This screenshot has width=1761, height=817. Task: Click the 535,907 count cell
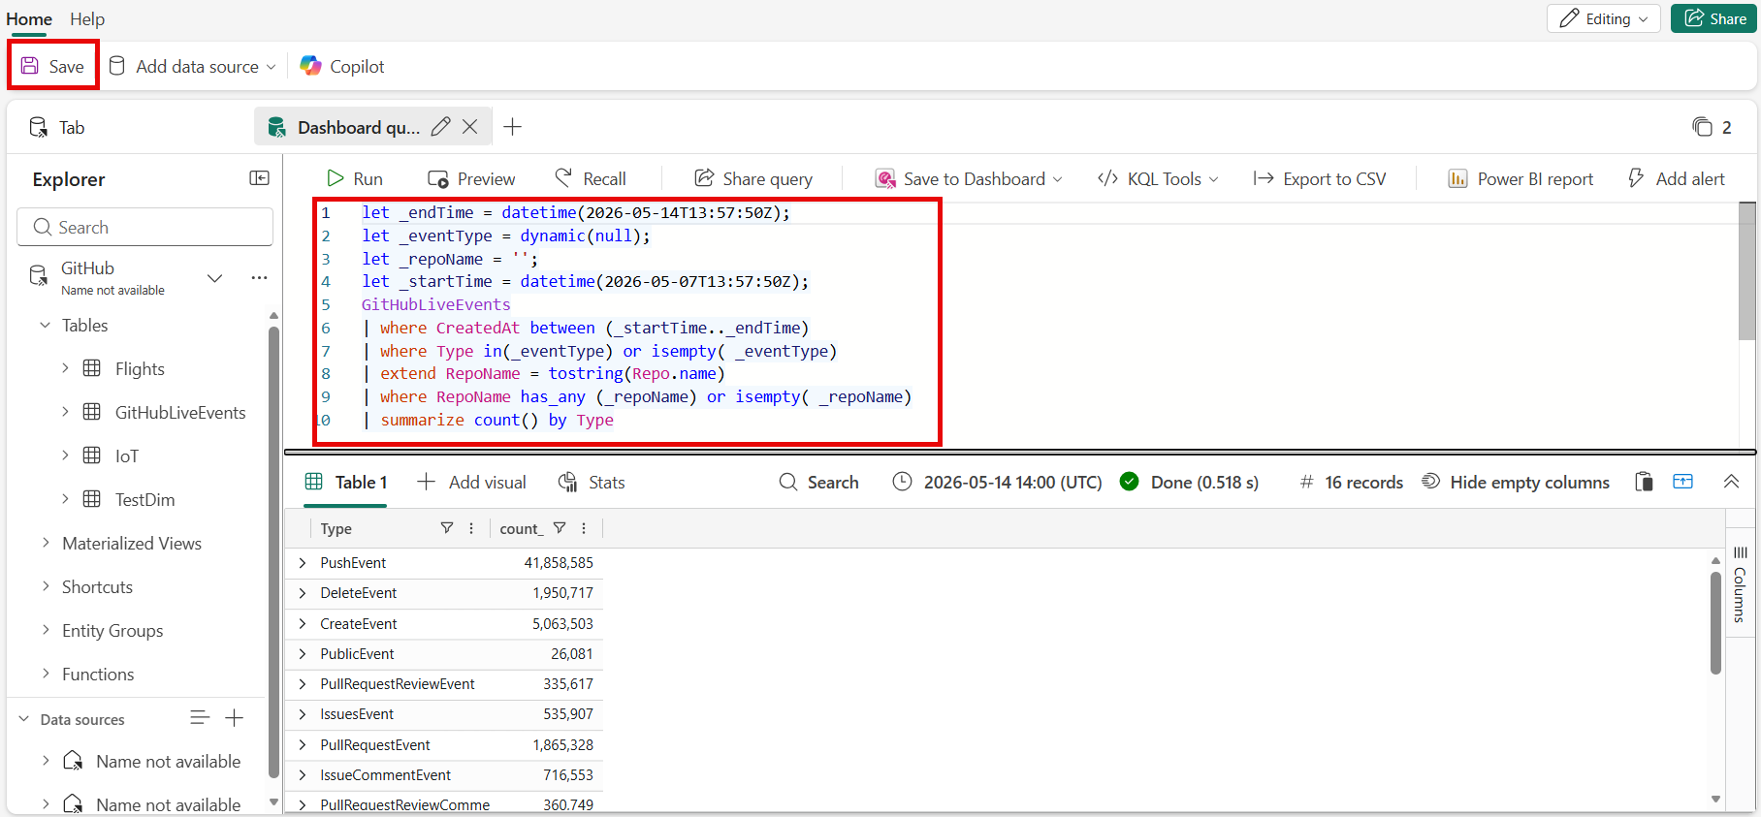coord(568,714)
